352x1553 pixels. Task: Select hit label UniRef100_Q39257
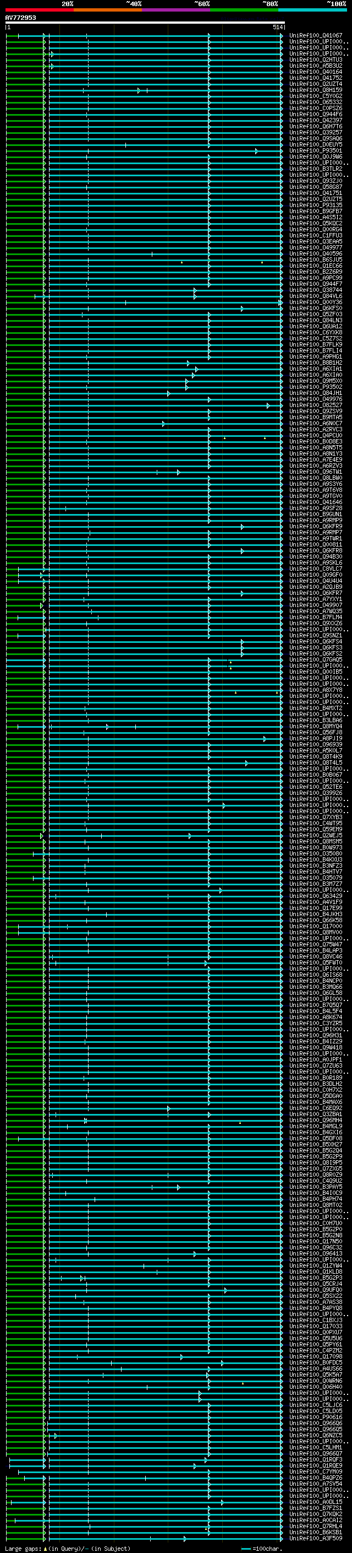[x=316, y=132]
